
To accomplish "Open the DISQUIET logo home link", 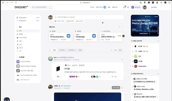I will tap(21, 7).
